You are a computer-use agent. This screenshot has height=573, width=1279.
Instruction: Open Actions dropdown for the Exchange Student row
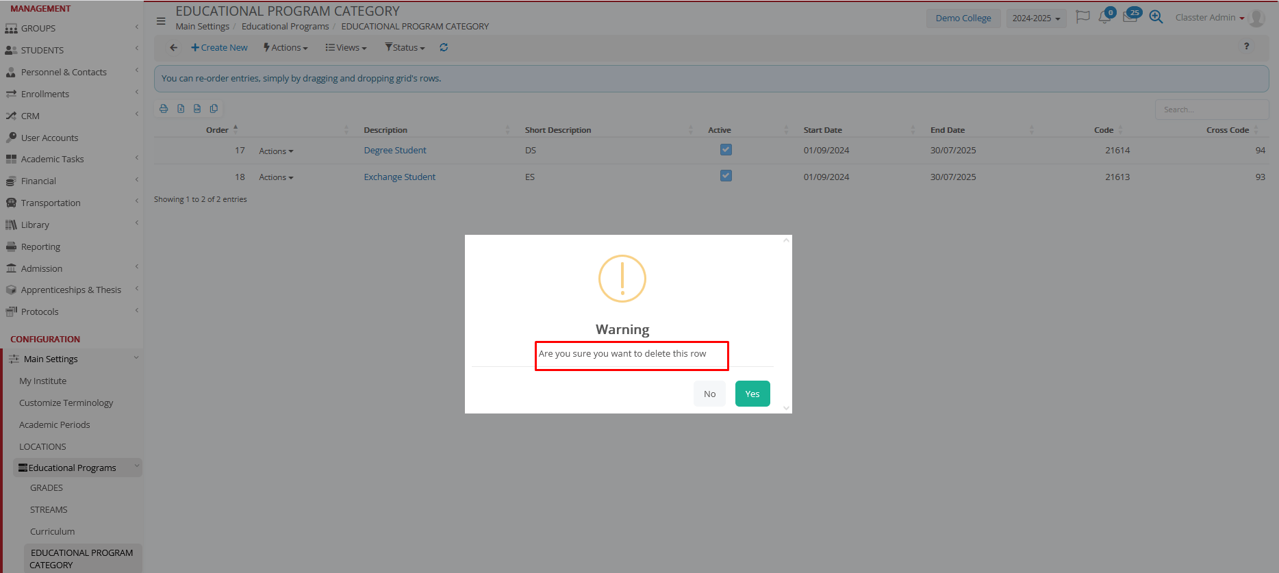(276, 177)
